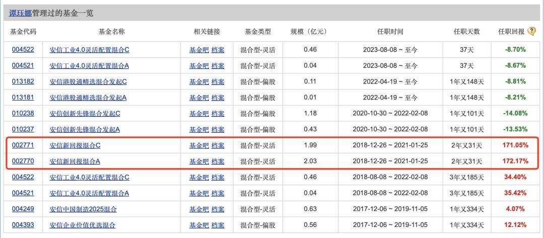Select the 172.17% return value

tap(515, 161)
